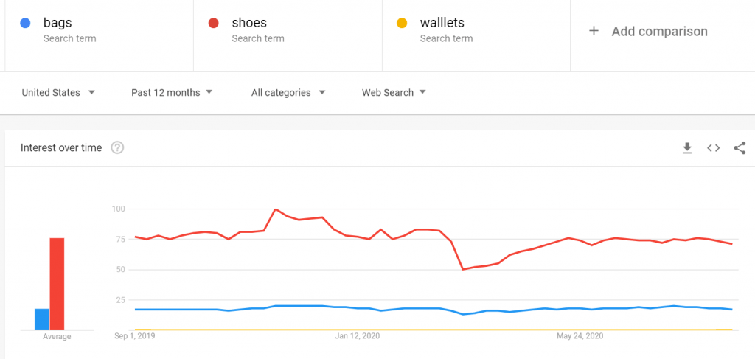Download the Interest over time data

click(x=687, y=148)
